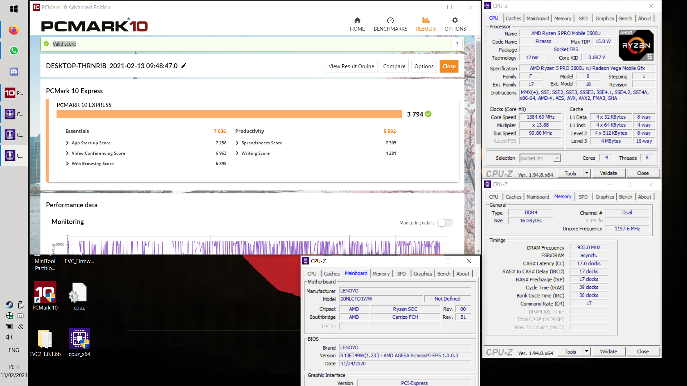Select the EVC2 1.0.1.6b folder icon
The height and width of the screenshot is (386, 687).
tap(45, 343)
